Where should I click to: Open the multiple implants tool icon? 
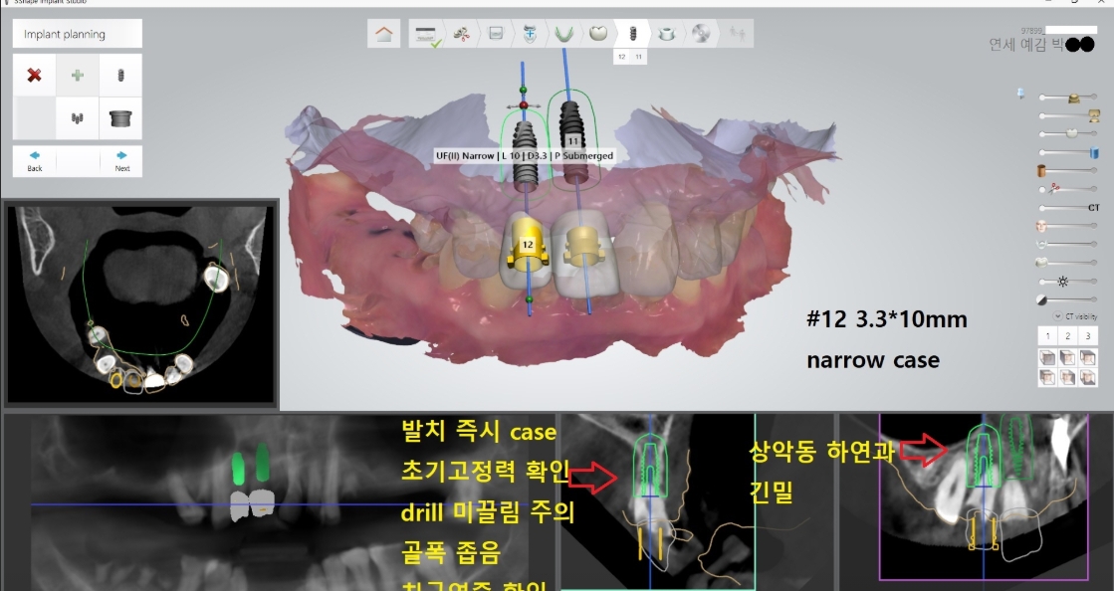click(x=78, y=118)
